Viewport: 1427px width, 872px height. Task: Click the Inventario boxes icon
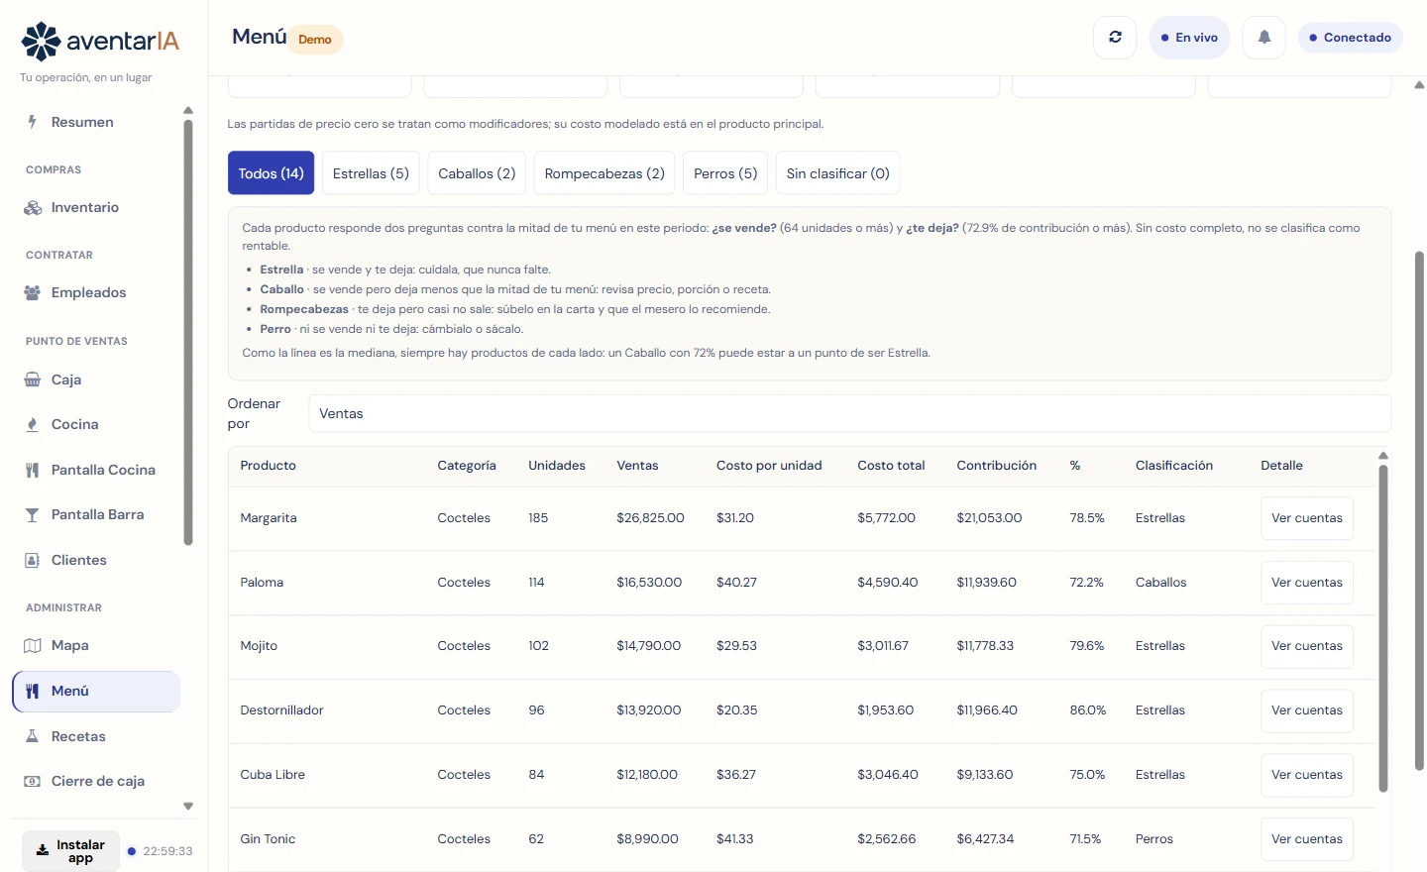(x=33, y=207)
